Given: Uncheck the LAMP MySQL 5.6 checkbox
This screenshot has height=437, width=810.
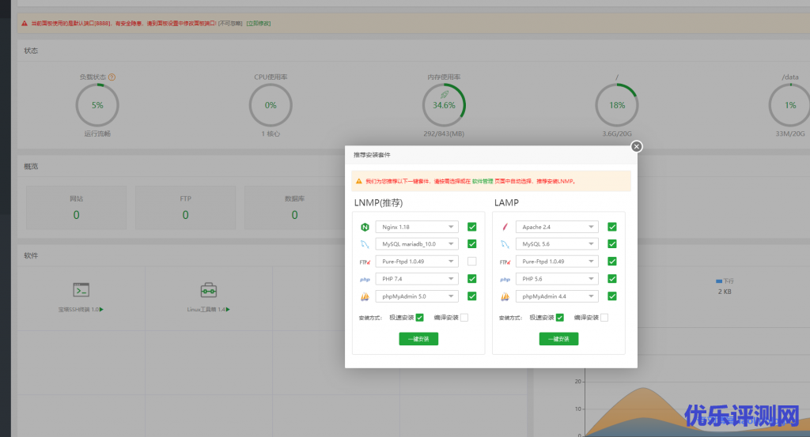Looking at the screenshot, I should click(612, 244).
